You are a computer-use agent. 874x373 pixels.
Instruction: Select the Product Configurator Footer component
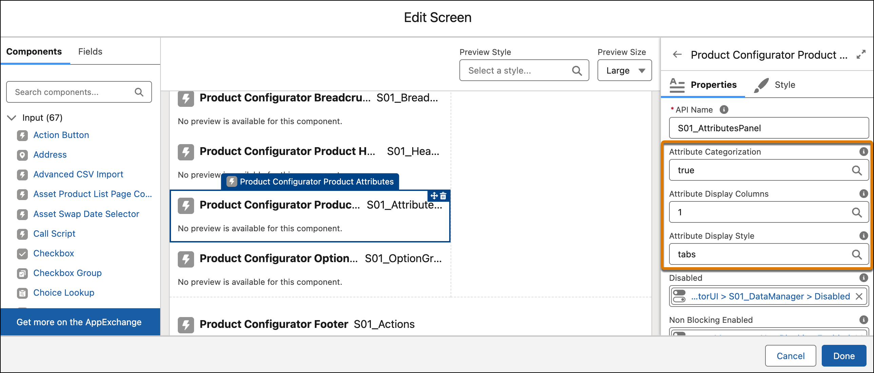click(x=410, y=325)
